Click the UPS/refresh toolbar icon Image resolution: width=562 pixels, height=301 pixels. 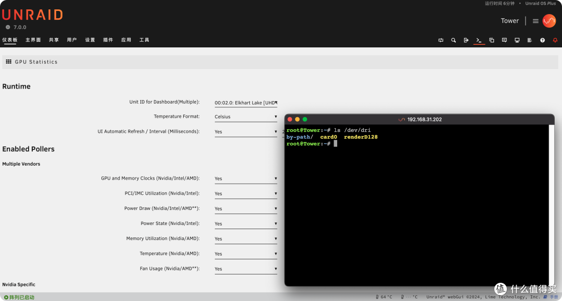(x=441, y=40)
